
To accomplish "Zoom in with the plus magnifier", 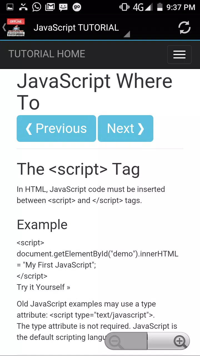I will pyautogui.click(x=179, y=341).
